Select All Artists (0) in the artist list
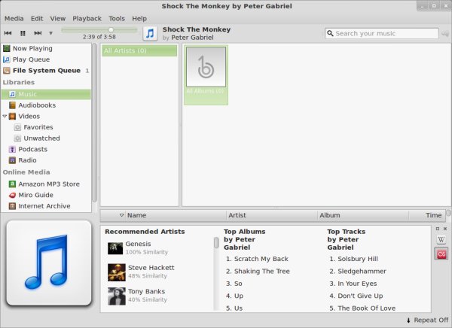452x328 pixels. pos(139,50)
